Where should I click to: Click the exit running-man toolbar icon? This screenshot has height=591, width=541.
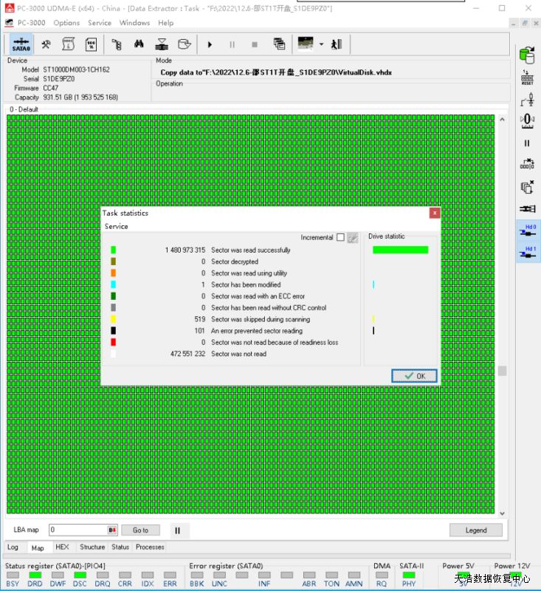(x=337, y=44)
